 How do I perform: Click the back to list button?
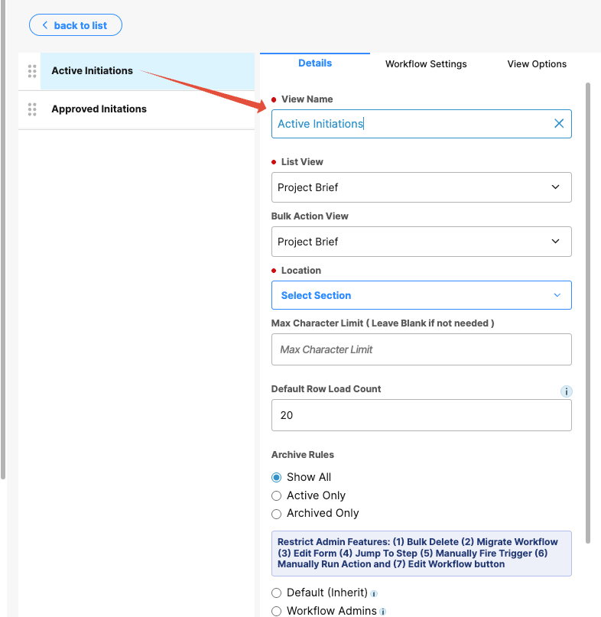76,25
